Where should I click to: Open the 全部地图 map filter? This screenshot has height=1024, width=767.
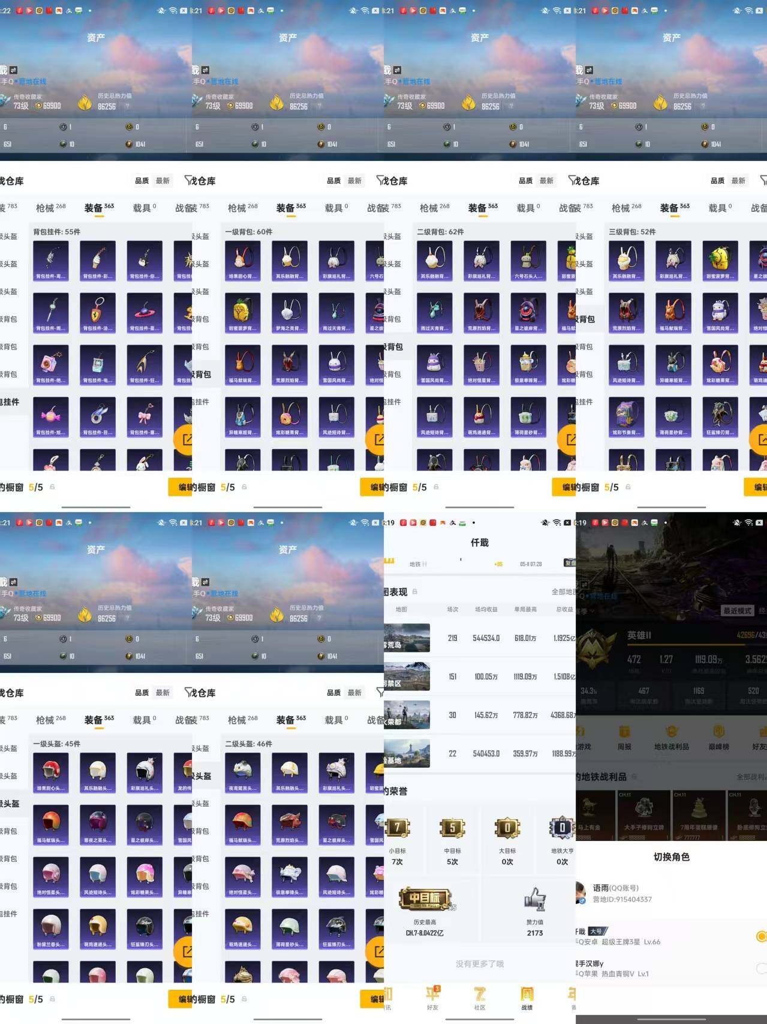pyautogui.click(x=563, y=592)
